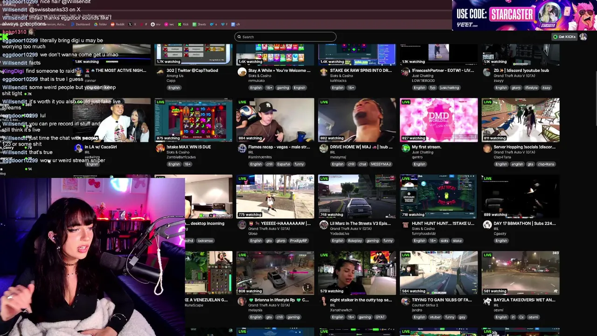Screen dimensions: 597x336
Task: Open the Sheets bookmark
Action: [200, 24]
